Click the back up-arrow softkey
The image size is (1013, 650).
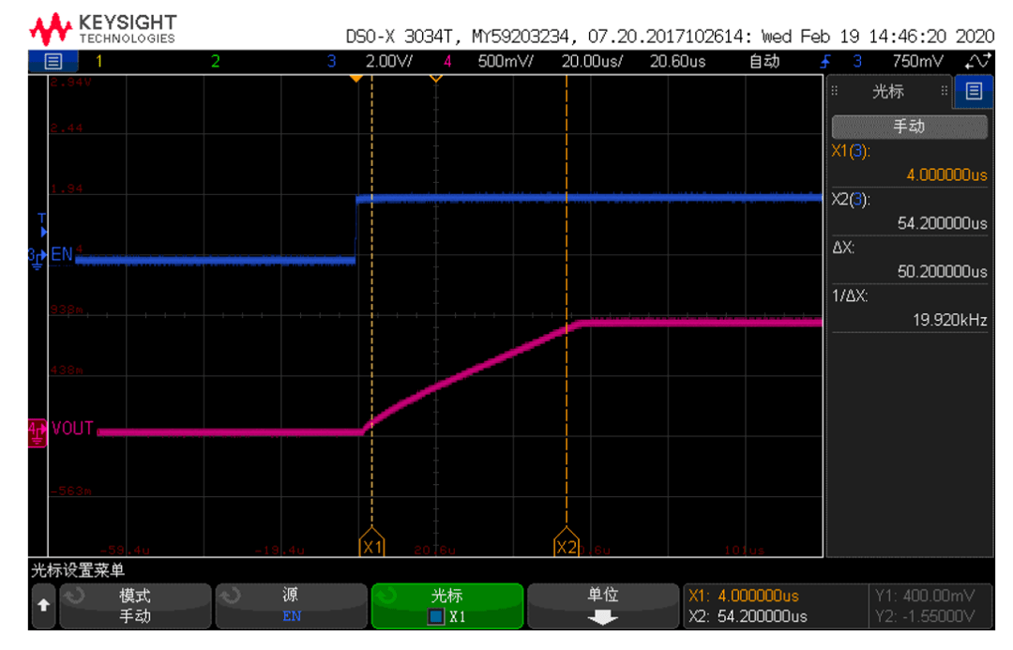coord(43,606)
